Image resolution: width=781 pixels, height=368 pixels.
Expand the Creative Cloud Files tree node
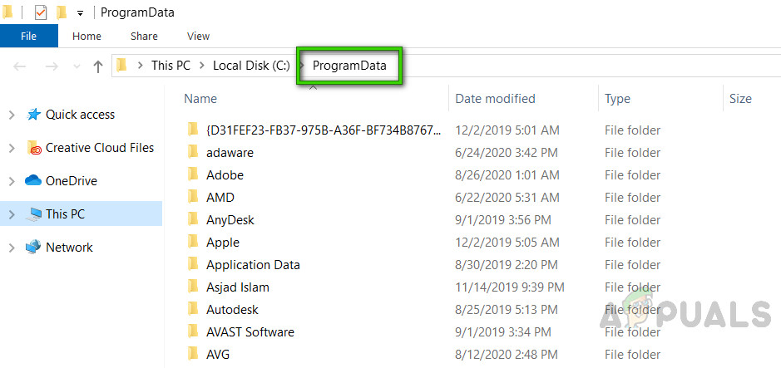12,148
